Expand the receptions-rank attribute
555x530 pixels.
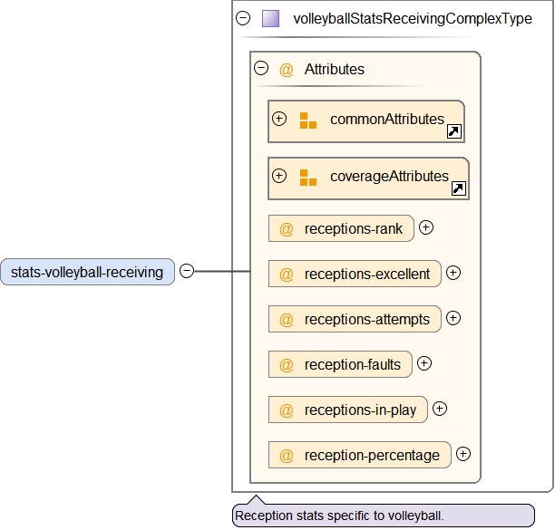(426, 227)
